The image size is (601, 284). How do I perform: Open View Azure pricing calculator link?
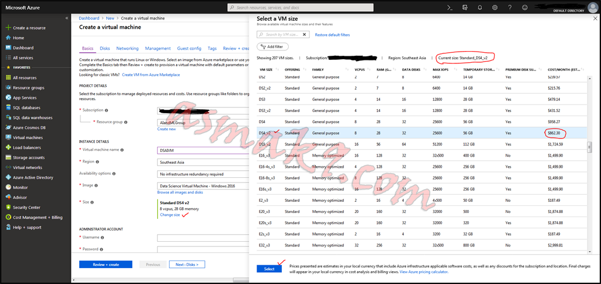coord(424,271)
